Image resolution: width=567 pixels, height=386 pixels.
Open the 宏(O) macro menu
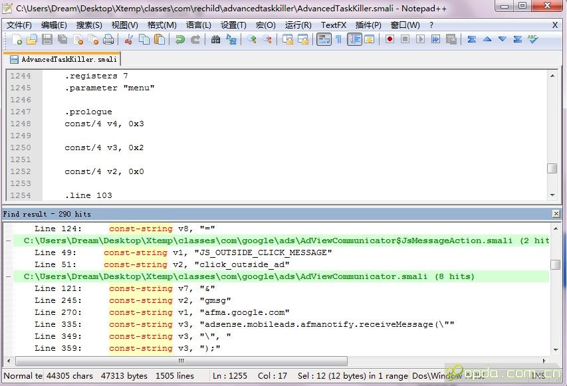(265, 25)
